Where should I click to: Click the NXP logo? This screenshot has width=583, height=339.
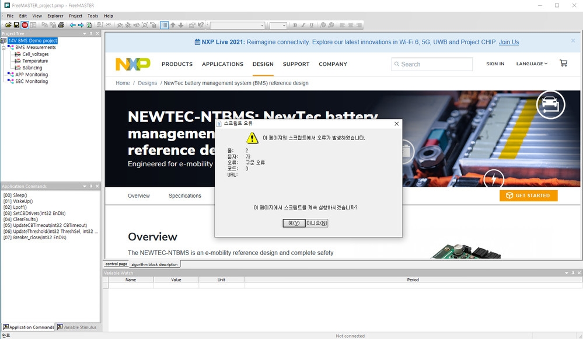point(132,64)
